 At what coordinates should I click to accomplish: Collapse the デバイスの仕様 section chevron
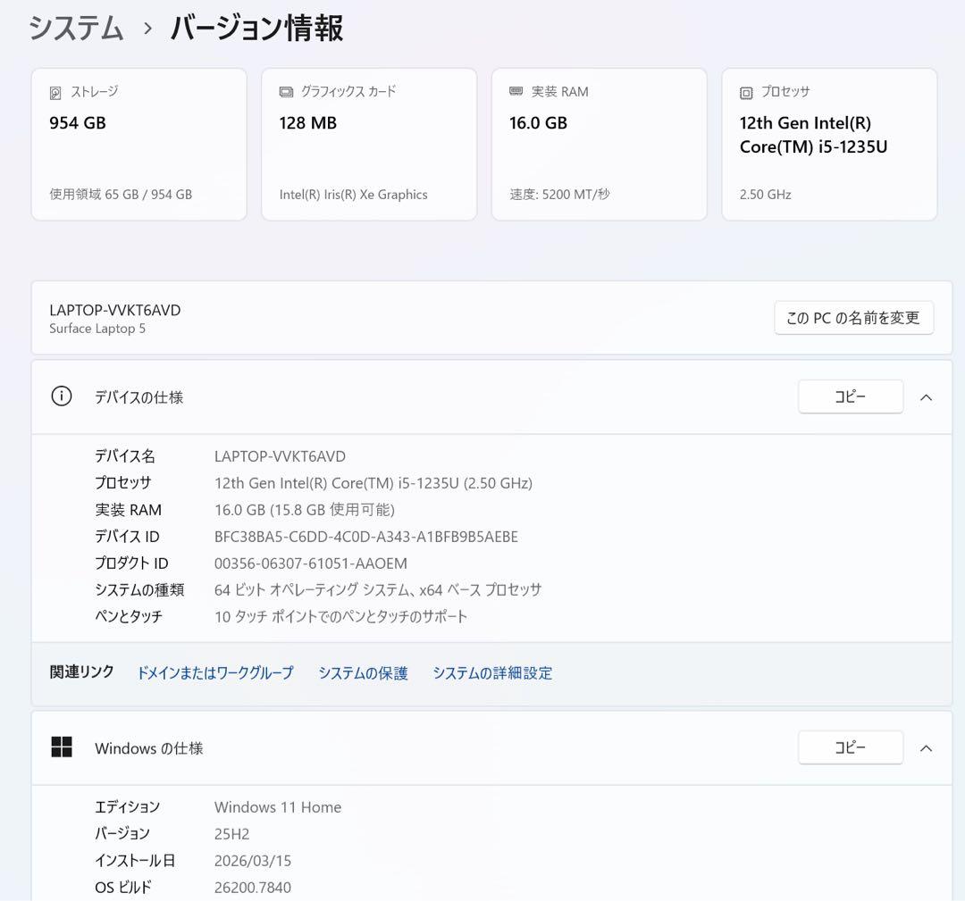coord(927,397)
